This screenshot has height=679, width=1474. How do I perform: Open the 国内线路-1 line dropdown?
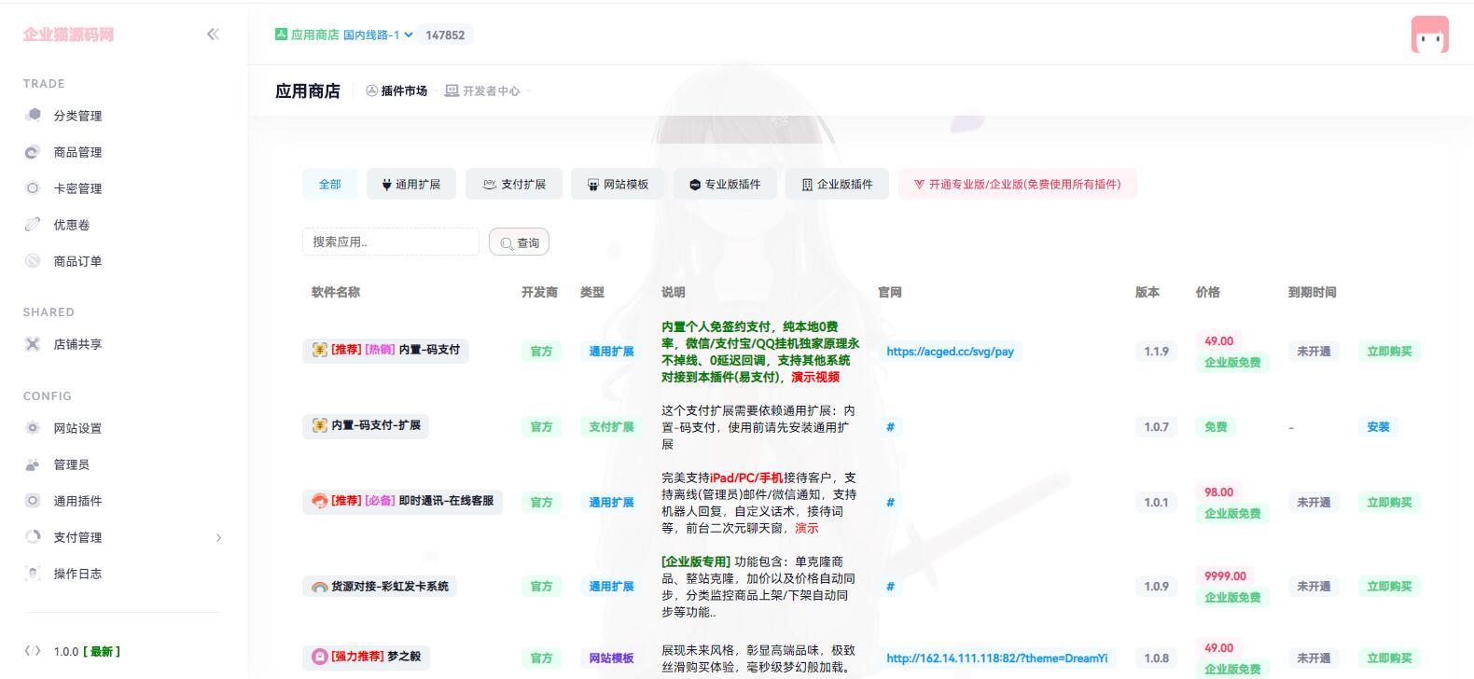[x=377, y=35]
